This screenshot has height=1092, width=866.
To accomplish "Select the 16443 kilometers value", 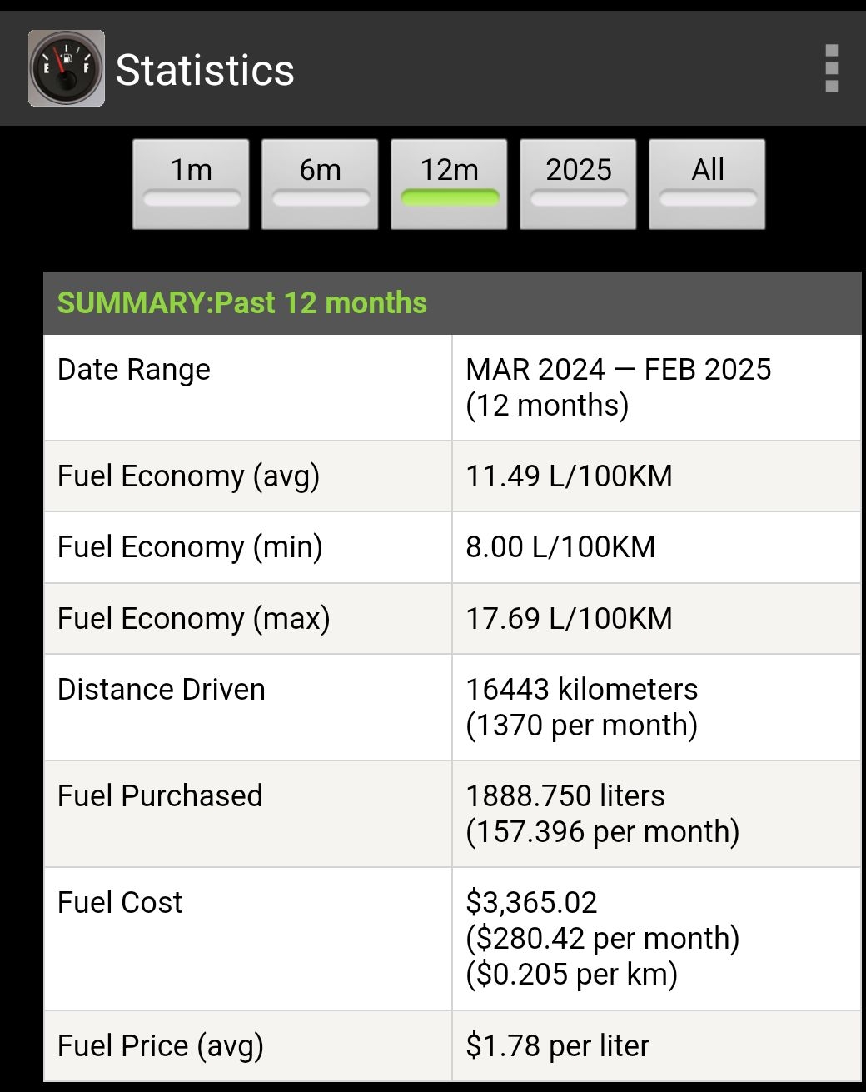I will click(581, 690).
